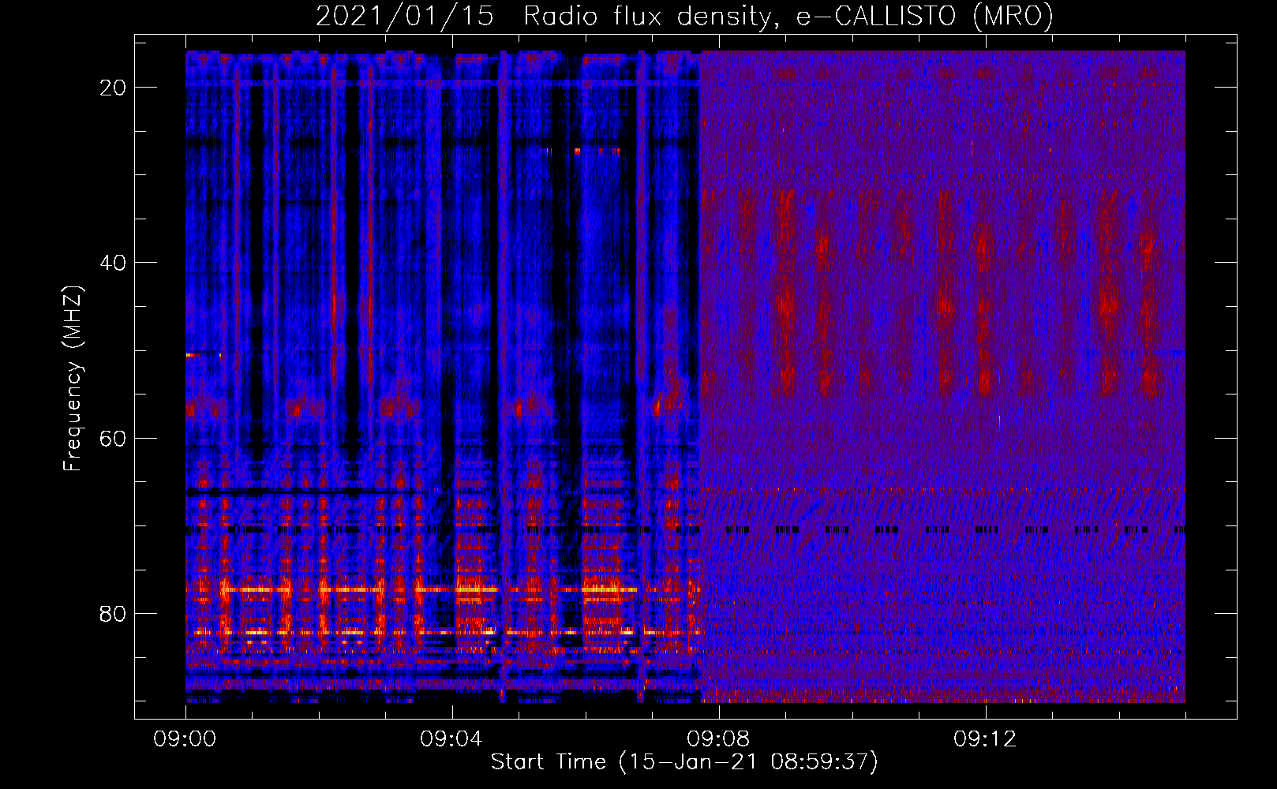Click the 'Frequency (MHZ)' y-axis label
This screenshot has height=789, width=1277.
click(x=73, y=379)
